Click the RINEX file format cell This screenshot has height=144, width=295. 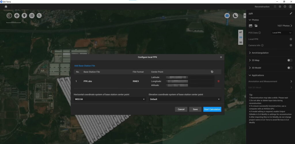pyautogui.click(x=136, y=81)
